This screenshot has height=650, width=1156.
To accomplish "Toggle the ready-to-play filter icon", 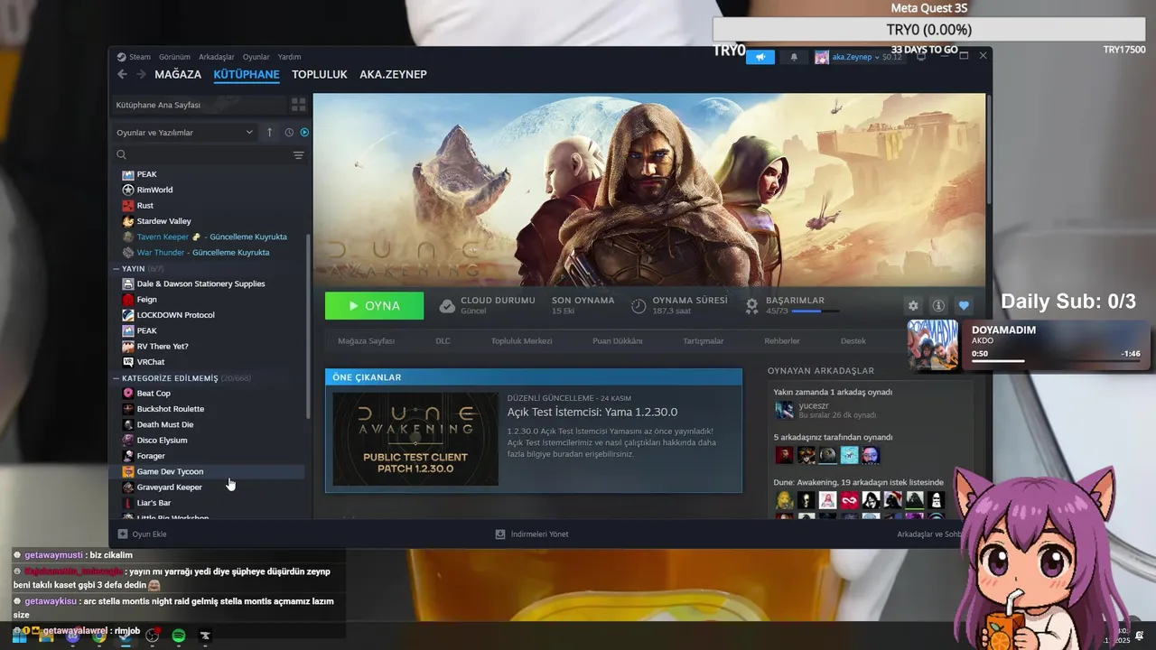I will pos(304,133).
